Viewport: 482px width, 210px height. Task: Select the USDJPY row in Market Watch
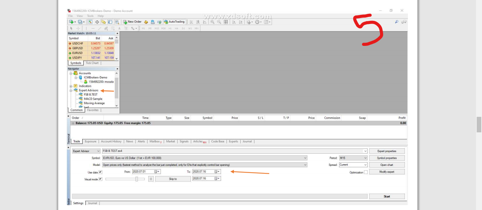click(91, 58)
